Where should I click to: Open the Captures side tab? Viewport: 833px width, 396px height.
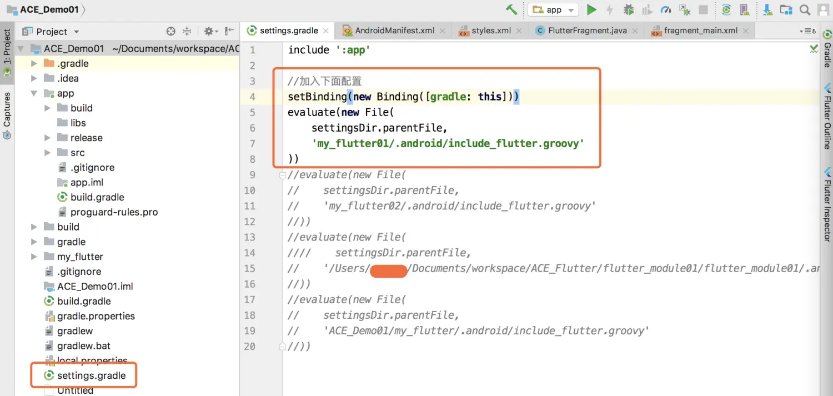tap(7, 115)
